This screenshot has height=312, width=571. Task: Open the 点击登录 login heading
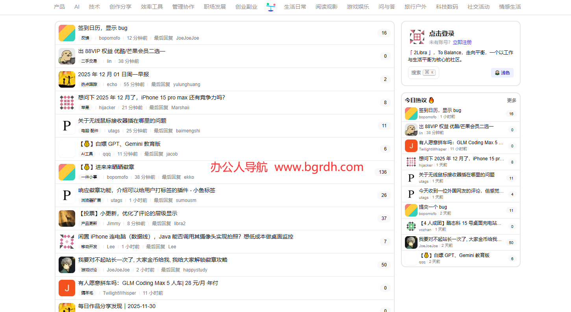coord(442,34)
